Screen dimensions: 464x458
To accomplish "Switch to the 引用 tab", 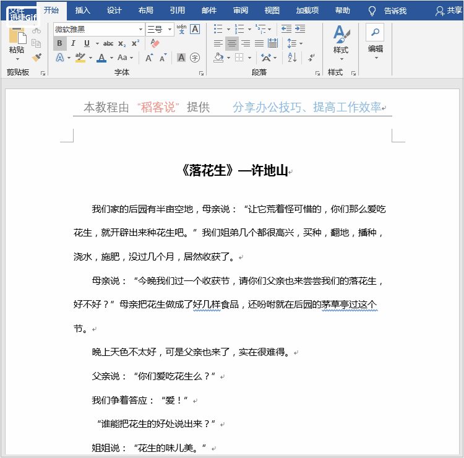I will point(178,11).
